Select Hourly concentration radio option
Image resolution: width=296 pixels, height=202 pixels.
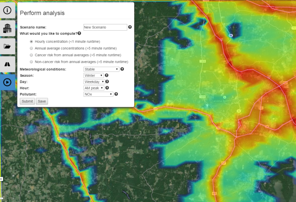pos(31,42)
